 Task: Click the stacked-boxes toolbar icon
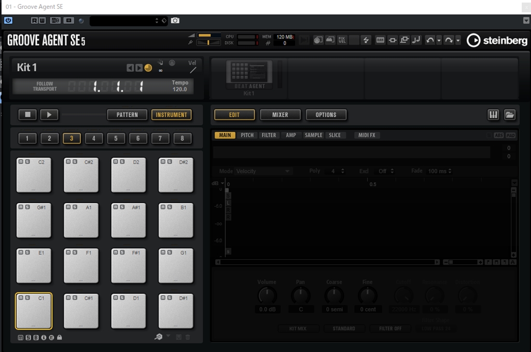(x=404, y=40)
